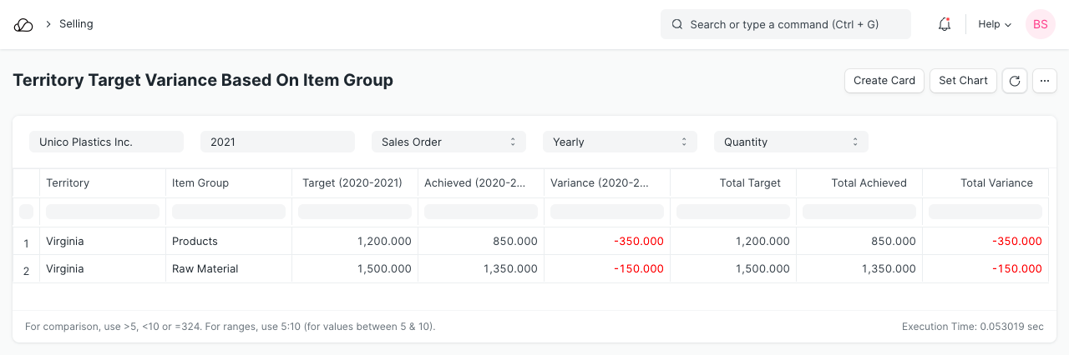Open the notifications bell icon
The height and width of the screenshot is (355, 1069).
(945, 25)
